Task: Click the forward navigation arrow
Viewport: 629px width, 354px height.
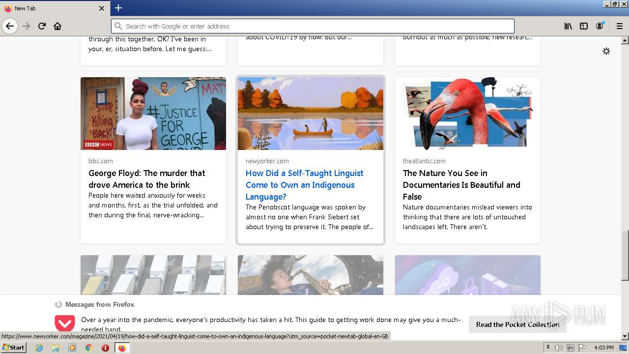Action: coord(26,26)
